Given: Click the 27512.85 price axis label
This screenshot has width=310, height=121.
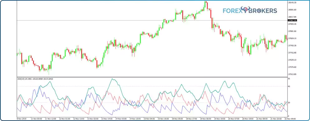Looking at the screenshot, I should (293, 74).
